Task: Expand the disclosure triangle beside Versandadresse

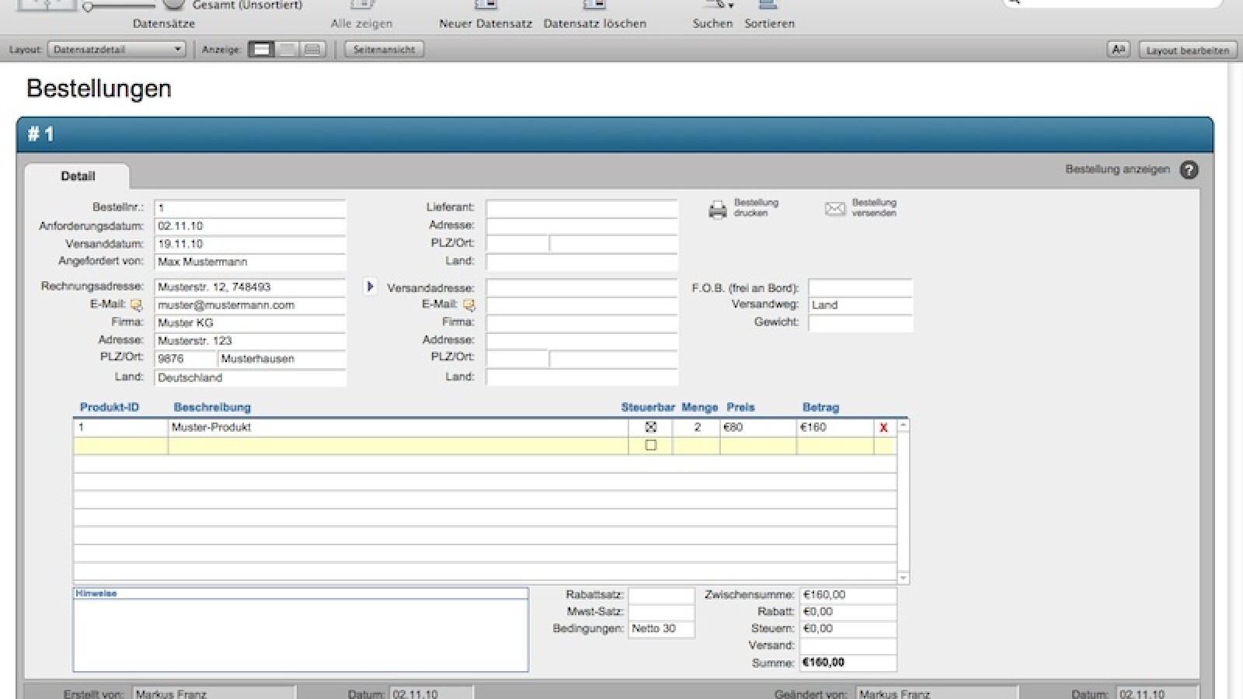Action: [369, 287]
